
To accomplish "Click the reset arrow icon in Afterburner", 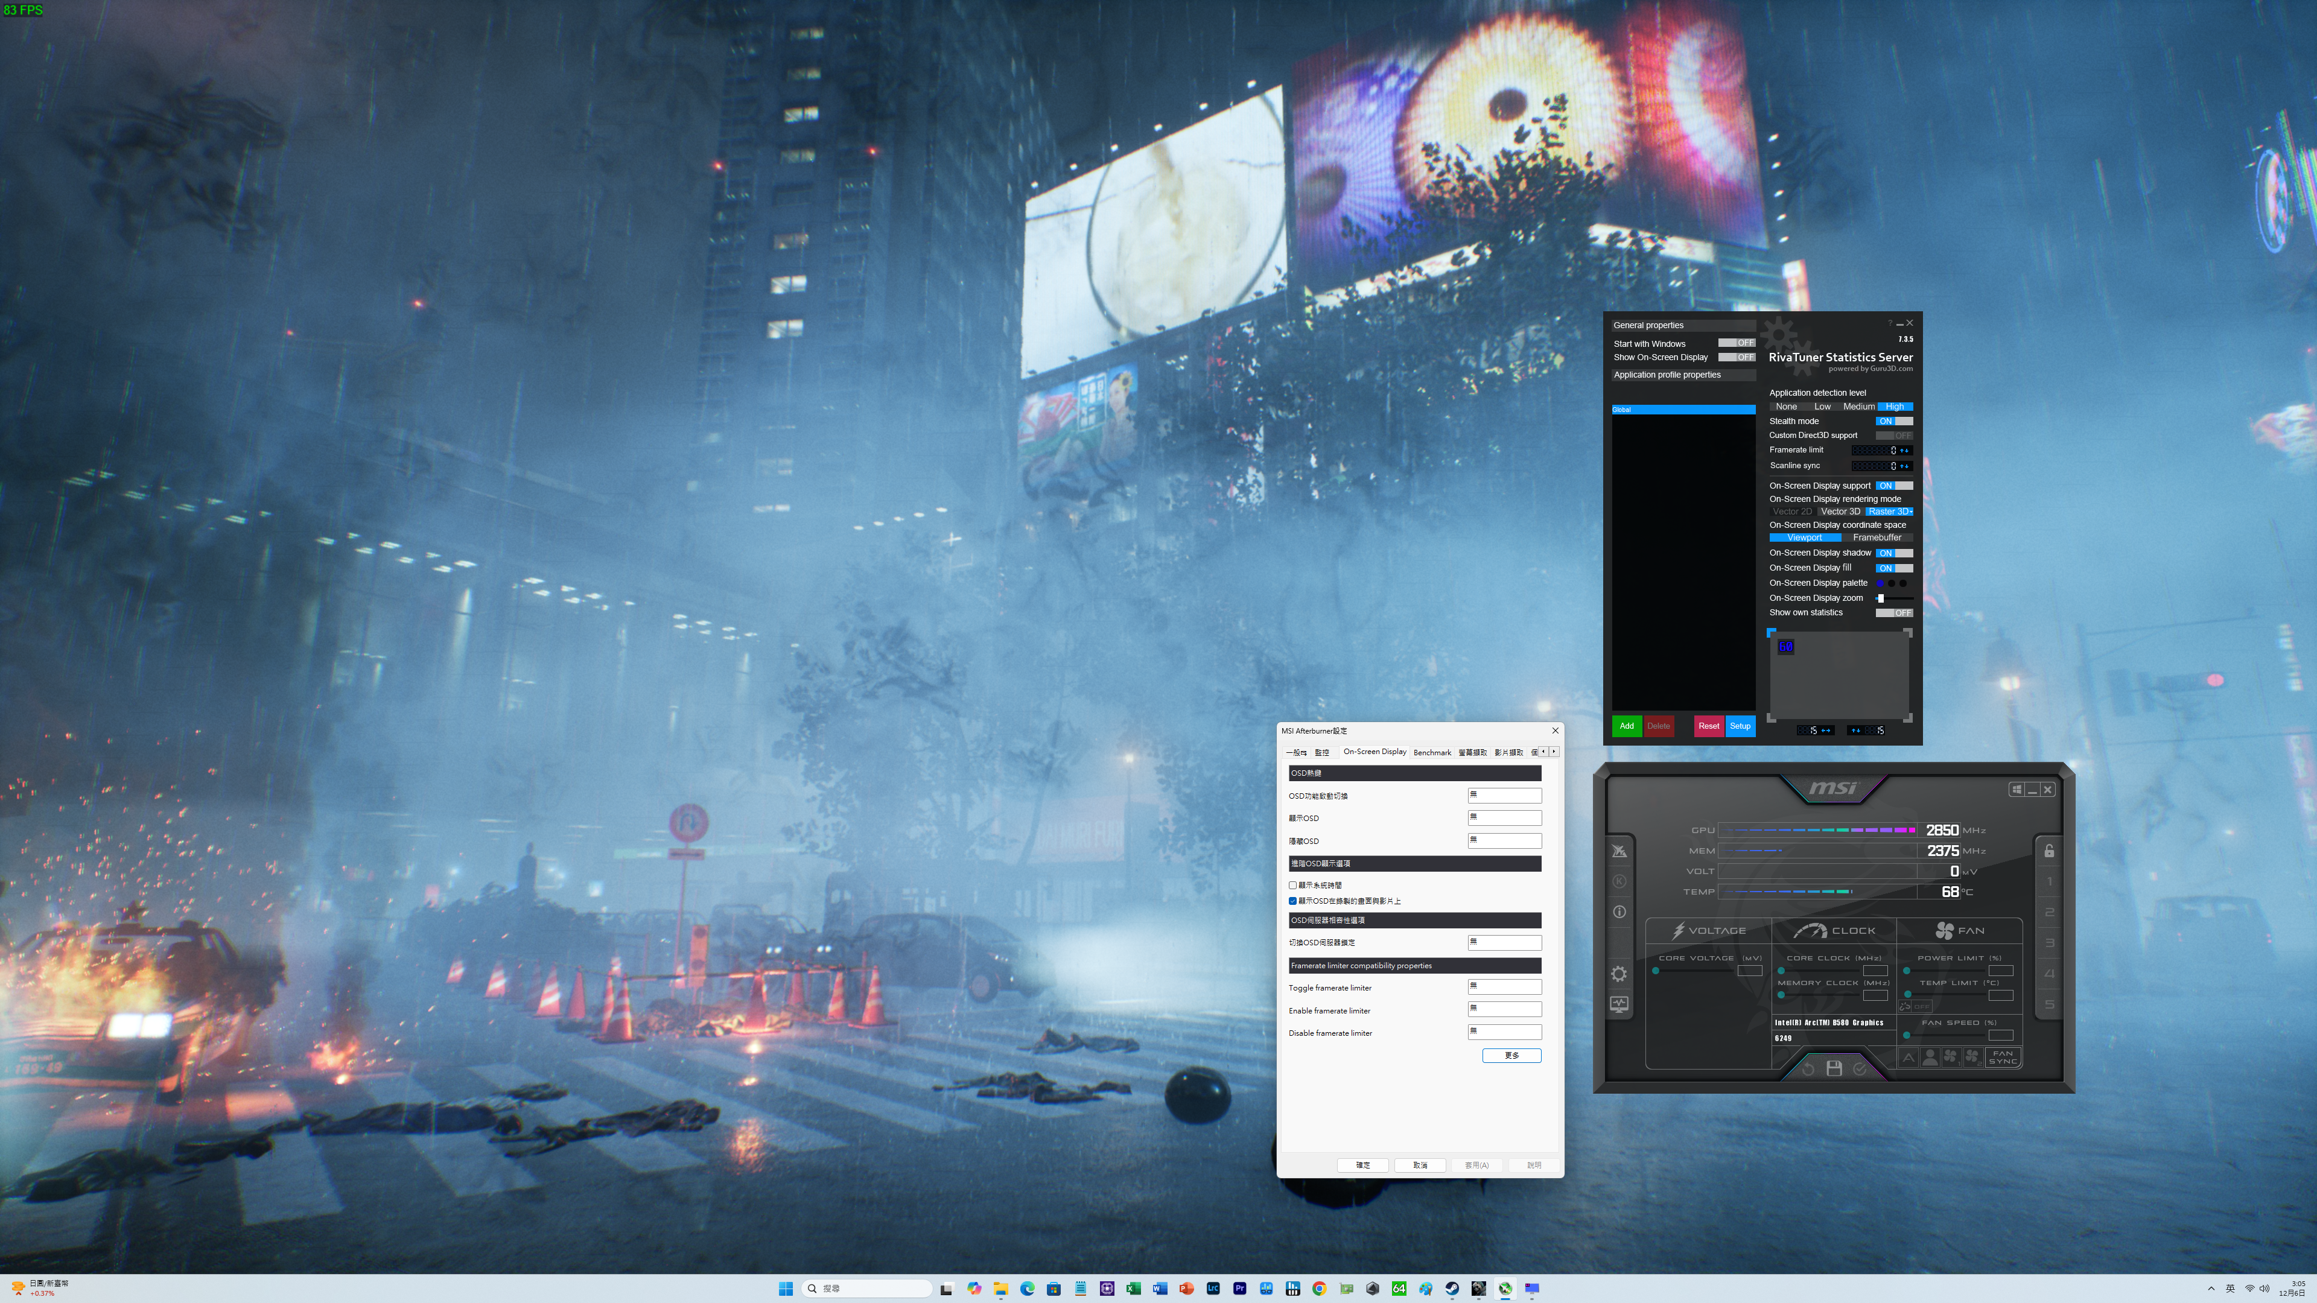I will [1808, 1068].
